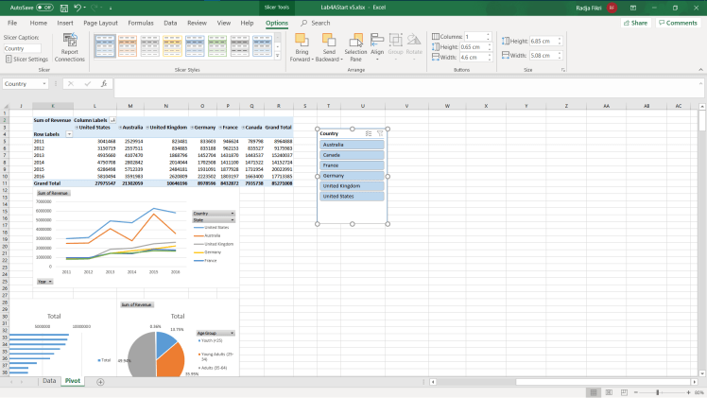Switch to the Data sheet tab
The width and height of the screenshot is (707, 398).
pyautogui.click(x=49, y=381)
